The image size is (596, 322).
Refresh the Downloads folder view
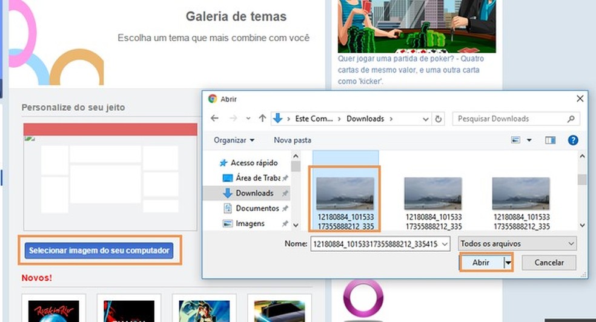[x=439, y=119]
